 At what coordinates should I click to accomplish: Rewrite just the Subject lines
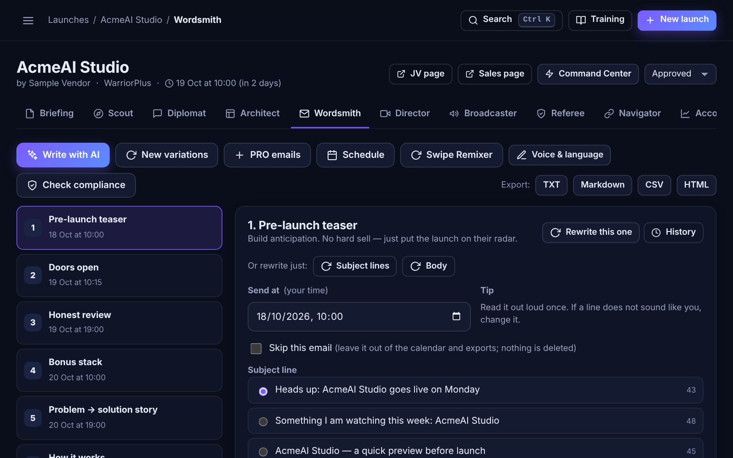pyautogui.click(x=355, y=266)
